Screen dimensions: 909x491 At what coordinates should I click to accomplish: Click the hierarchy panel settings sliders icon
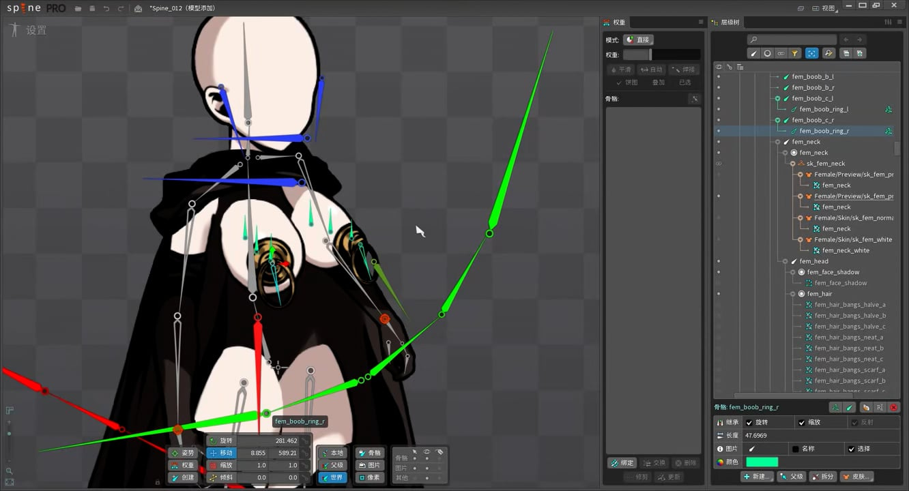888,23
